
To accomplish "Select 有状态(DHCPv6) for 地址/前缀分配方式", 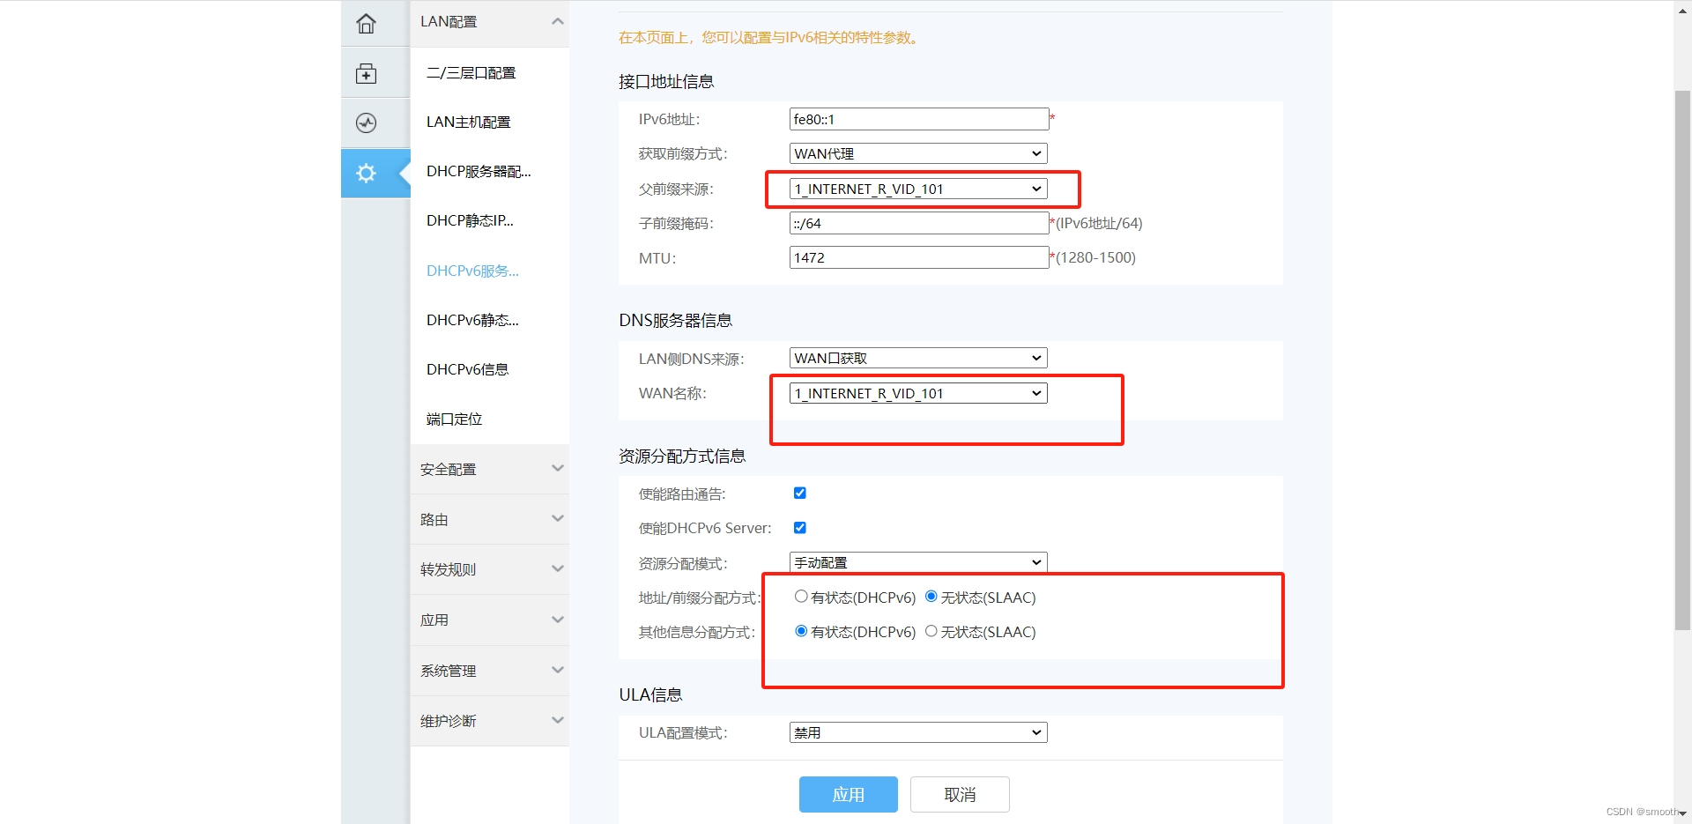I will [x=801, y=596].
